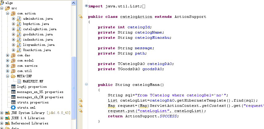Viewport: 264px width, 129px height.
Task: Click the com.util package icon
Action: (13, 71)
